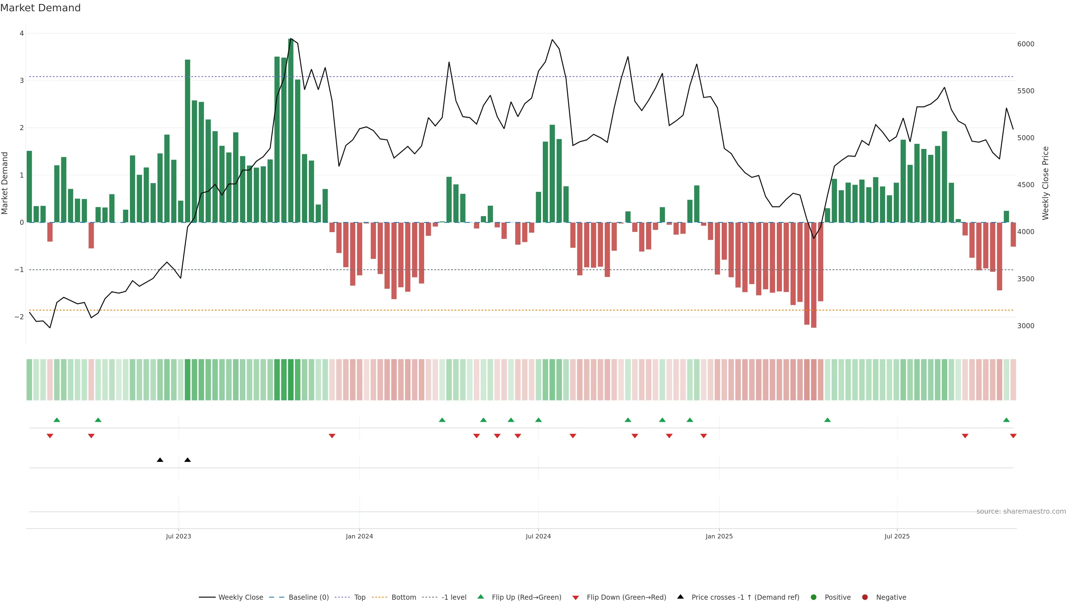This screenshot has width=1080, height=607.
Task: Click the 6000 price axis tick label
Action: pyautogui.click(x=1025, y=44)
